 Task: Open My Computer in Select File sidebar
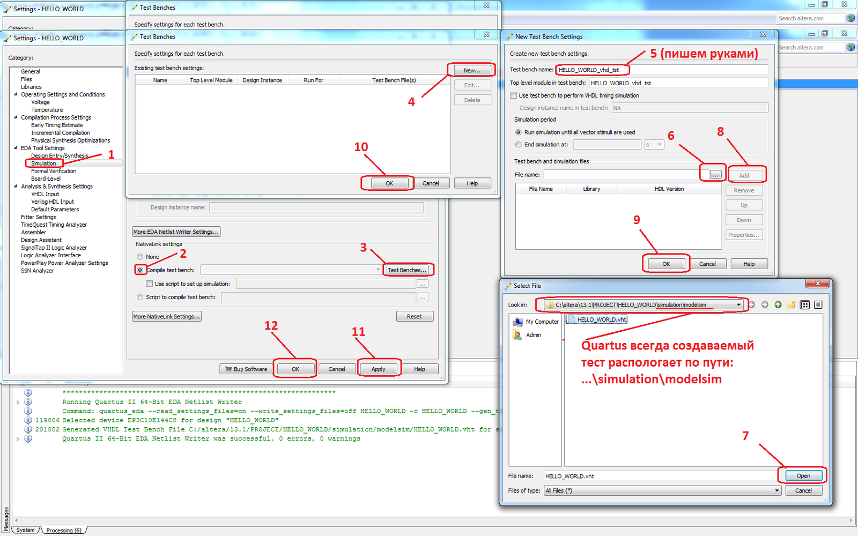(536, 322)
